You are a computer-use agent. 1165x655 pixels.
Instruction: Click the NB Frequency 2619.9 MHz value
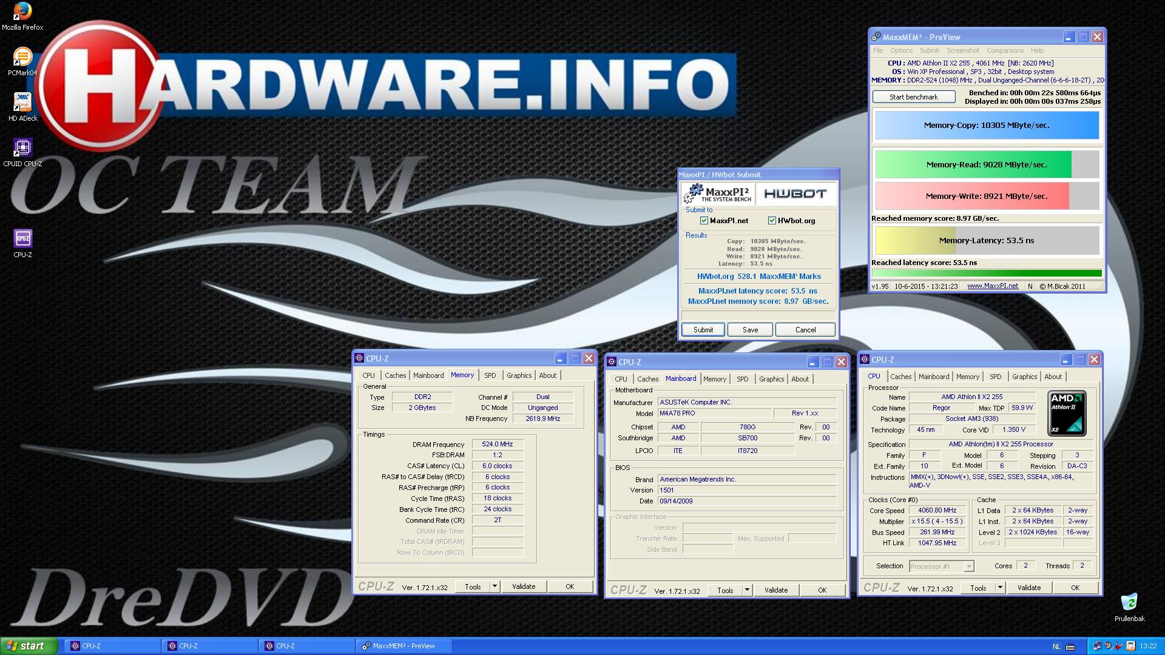[542, 418]
